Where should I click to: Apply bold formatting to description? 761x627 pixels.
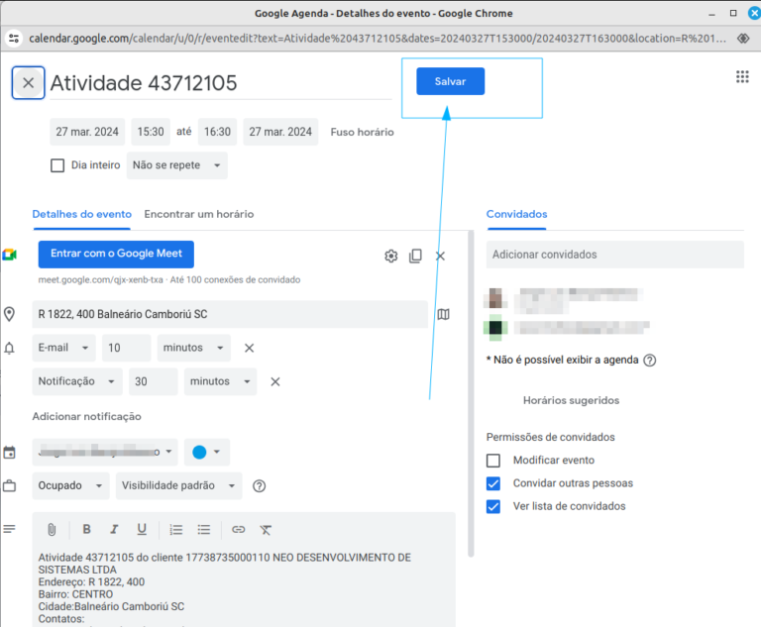click(x=86, y=529)
